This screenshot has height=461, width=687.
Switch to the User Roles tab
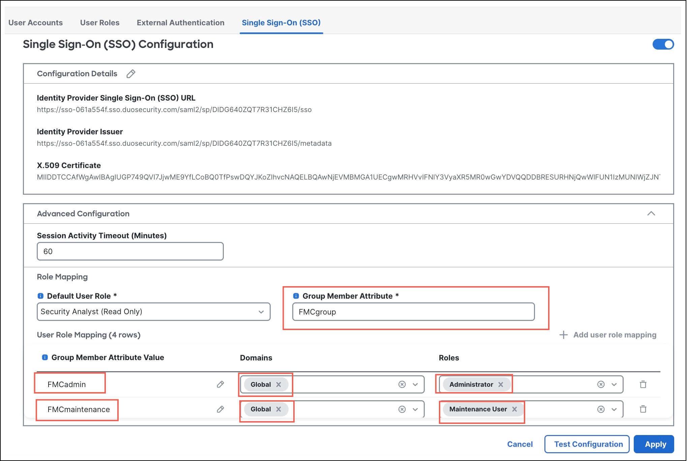pyautogui.click(x=100, y=23)
